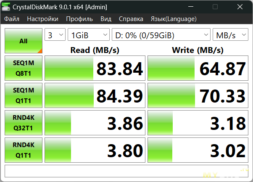Click the 64.87 write result
253x182 pixels.
coord(198,68)
